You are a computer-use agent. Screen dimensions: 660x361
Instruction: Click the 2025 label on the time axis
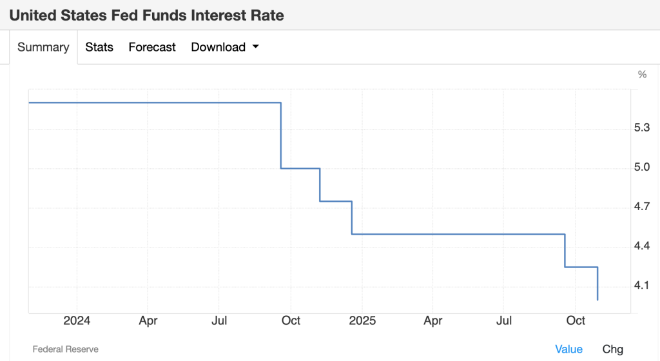[362, 320]
